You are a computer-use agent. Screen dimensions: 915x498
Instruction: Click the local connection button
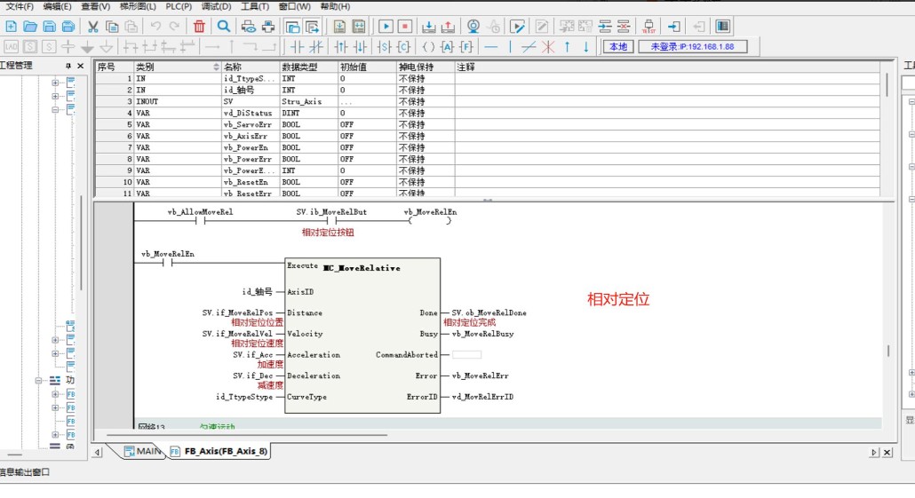click(x=617, y=47)
